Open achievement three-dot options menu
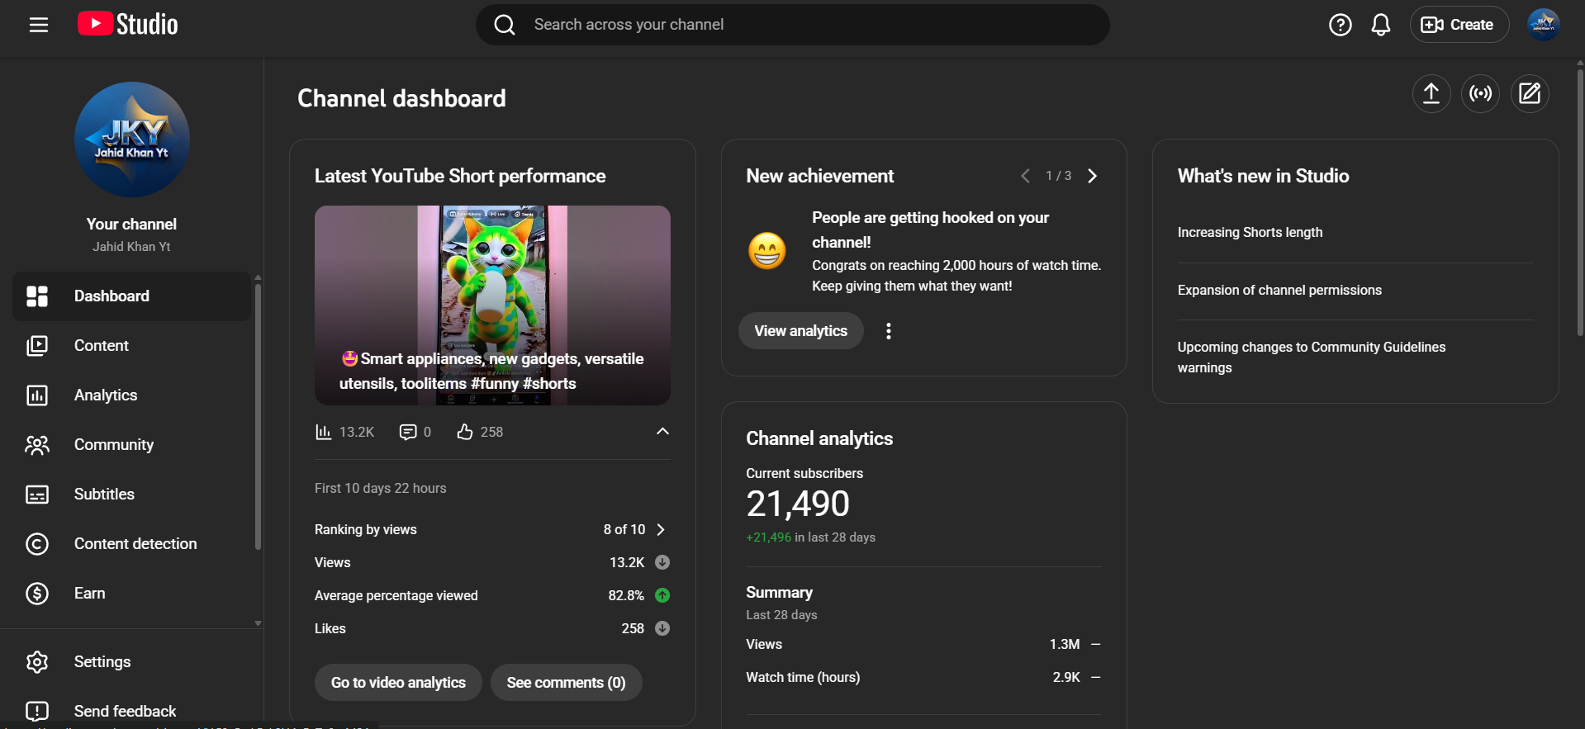This screenshot has width=1585, height=729. pos(888,331)
